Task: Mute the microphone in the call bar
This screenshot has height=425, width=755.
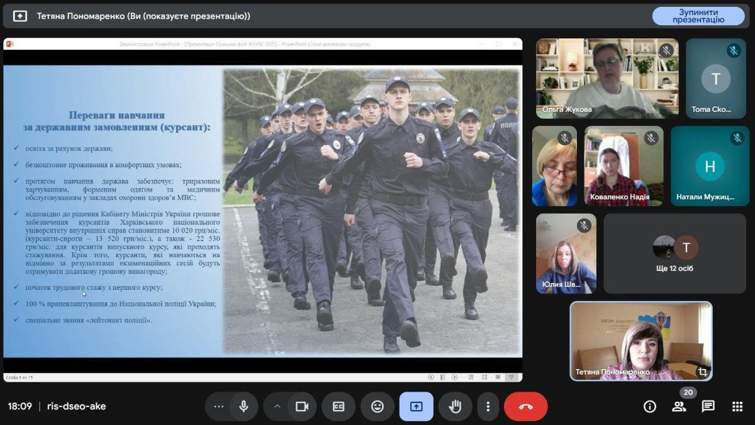Action: [243, 406]
